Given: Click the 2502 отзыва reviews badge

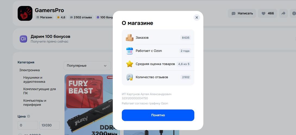Looking at the screenshot, I should (81, 17).
